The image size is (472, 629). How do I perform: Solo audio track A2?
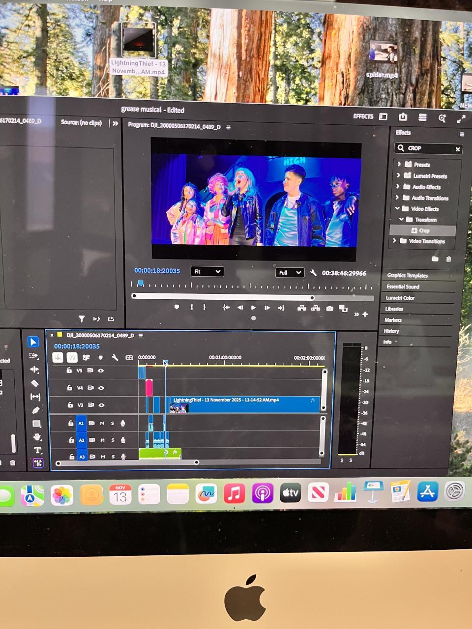pyautogui.click(x=113, y=440)
